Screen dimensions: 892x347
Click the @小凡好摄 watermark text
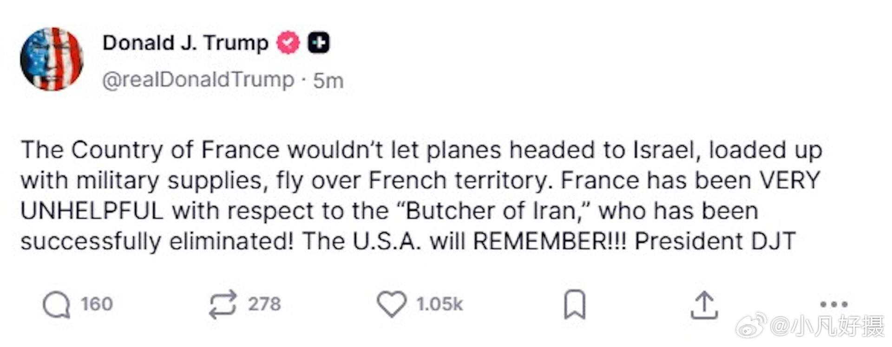point(827,326)
